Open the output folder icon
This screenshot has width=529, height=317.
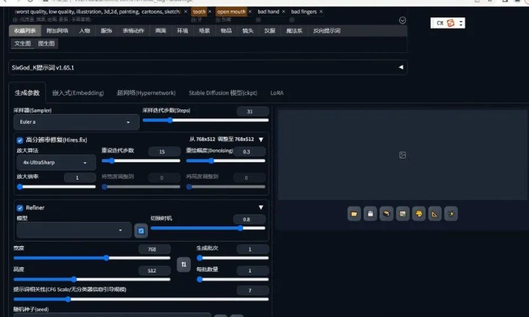point(354,214)
